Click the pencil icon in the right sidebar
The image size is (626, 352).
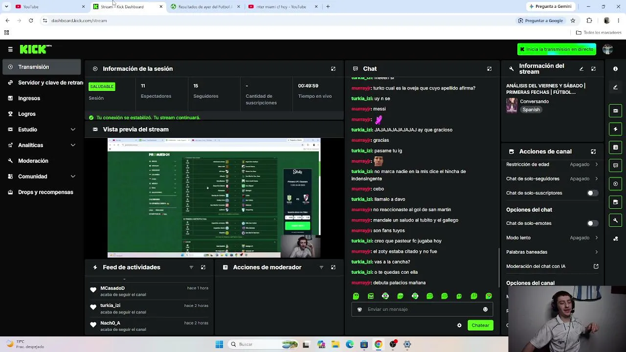615,88
